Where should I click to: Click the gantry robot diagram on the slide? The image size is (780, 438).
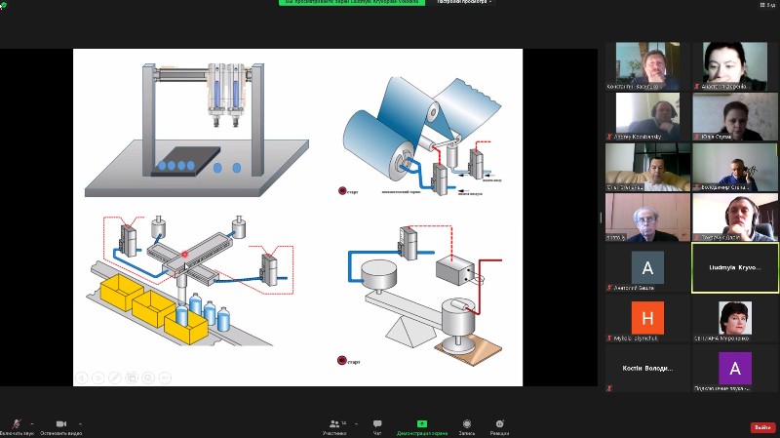(197, 130)
